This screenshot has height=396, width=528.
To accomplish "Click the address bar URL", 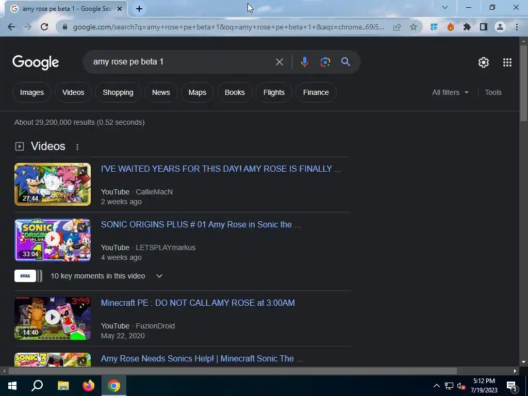I will [x=228, y=27].
